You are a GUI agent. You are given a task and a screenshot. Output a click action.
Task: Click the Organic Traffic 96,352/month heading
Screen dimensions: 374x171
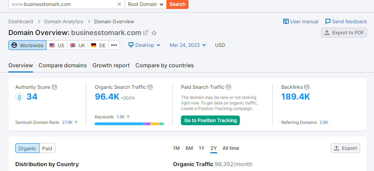click(x=212, y=164)
